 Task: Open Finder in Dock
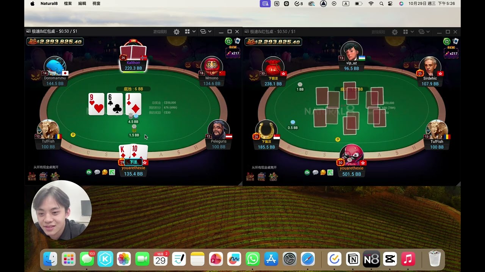[x=50, y=259]
